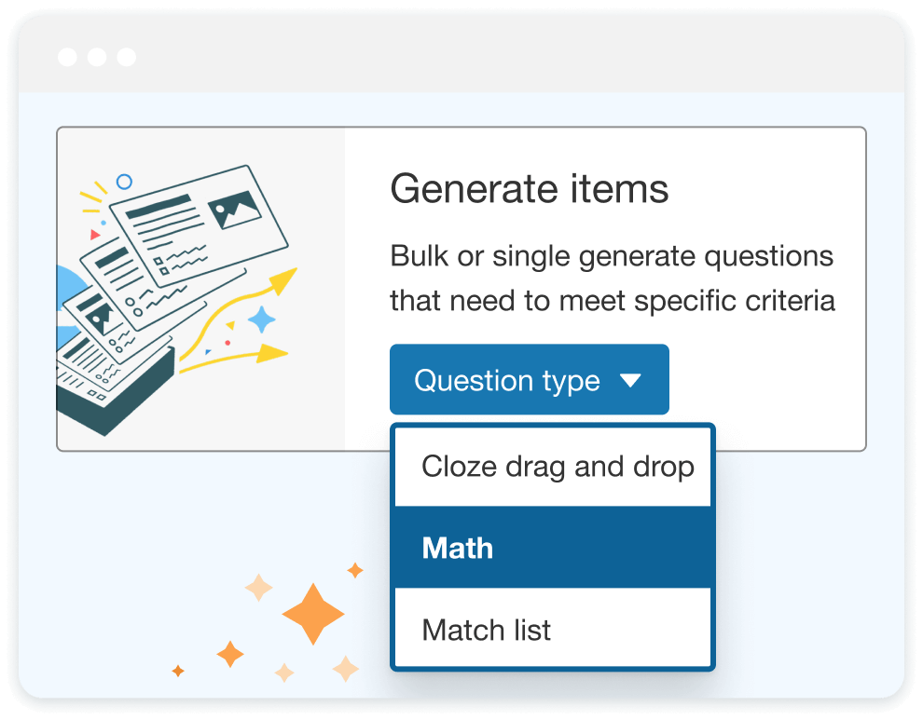This screenshot has height=720, width=923.
Task: Click the Generate items heading
Action: point(530,189)
